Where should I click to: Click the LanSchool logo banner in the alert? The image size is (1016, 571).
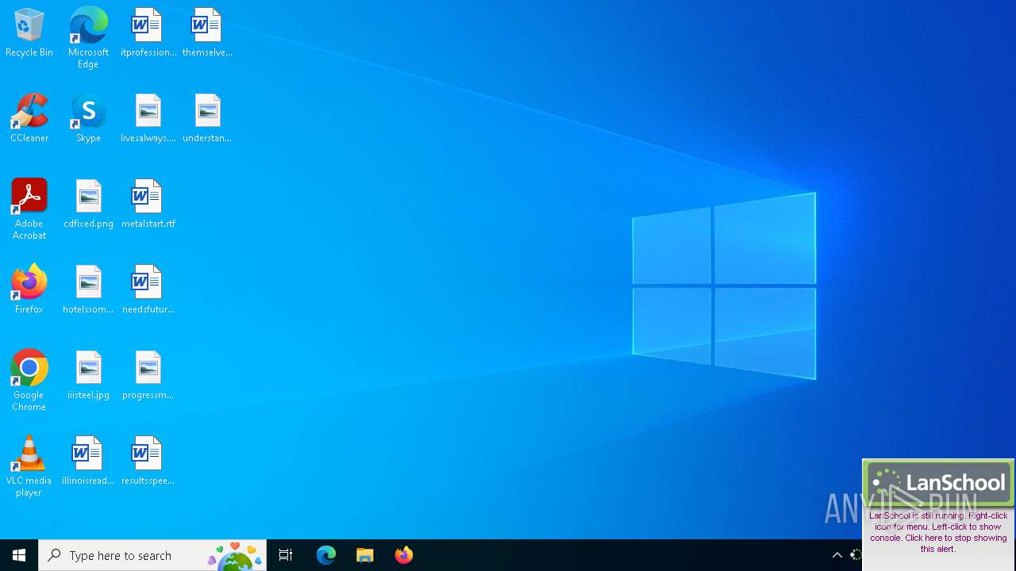938,483
